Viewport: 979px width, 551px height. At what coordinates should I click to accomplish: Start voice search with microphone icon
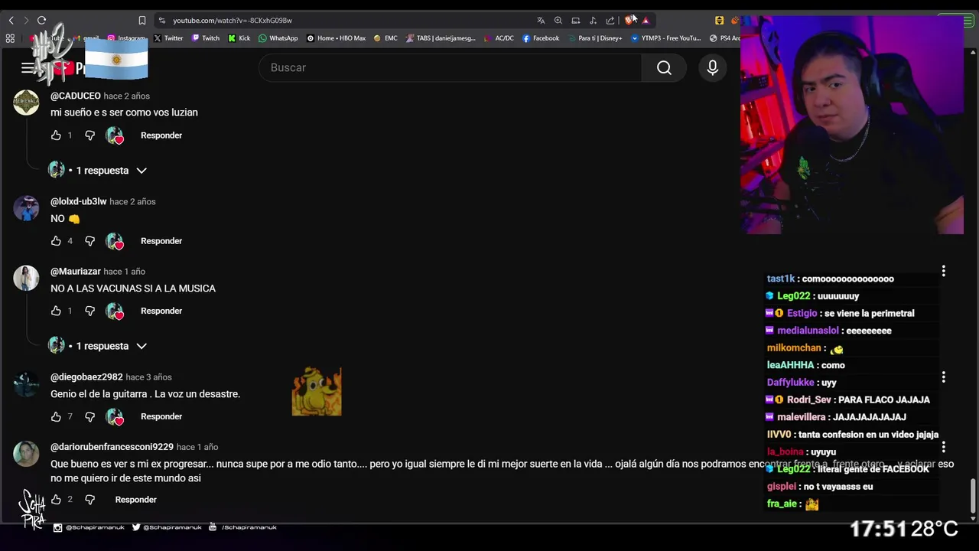[x=713, y=68]
